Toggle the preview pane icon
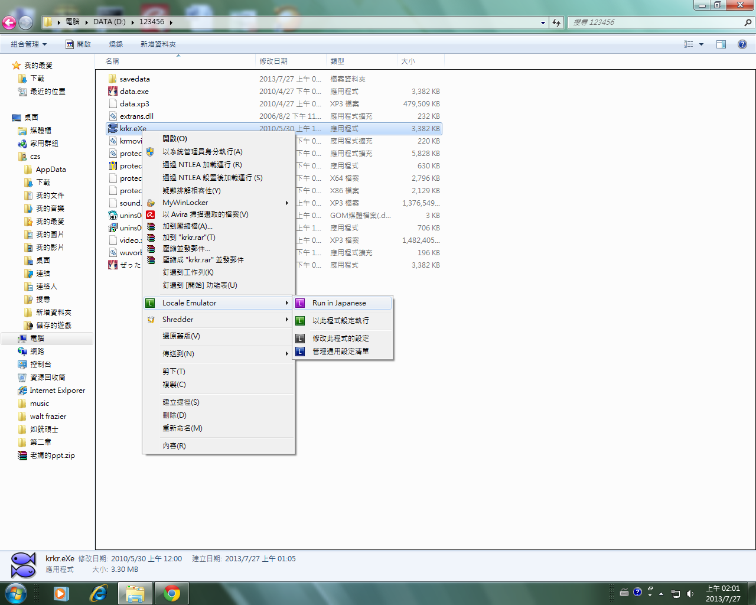 coord(721,44)
